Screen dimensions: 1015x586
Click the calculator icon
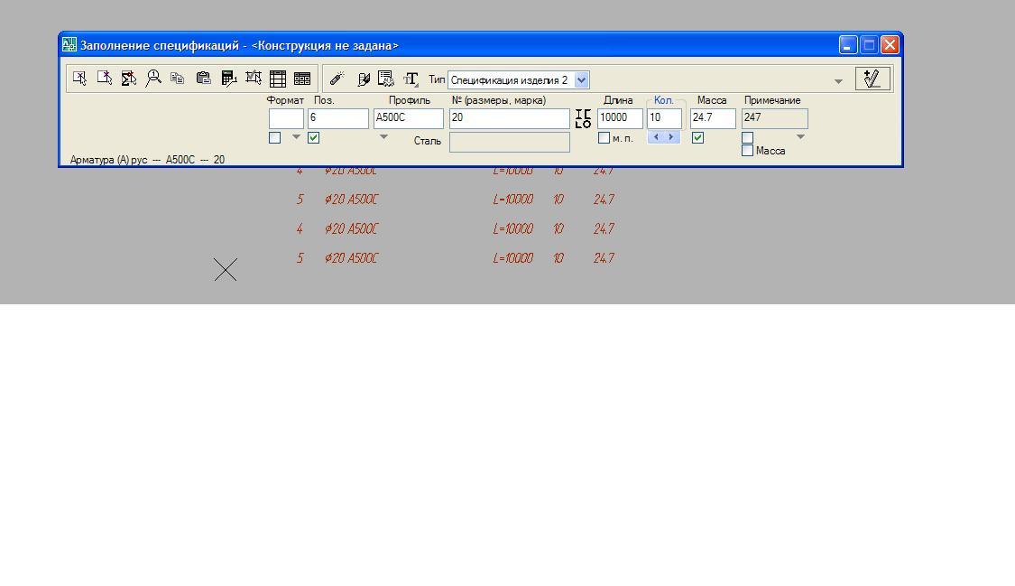pos(228,79)
